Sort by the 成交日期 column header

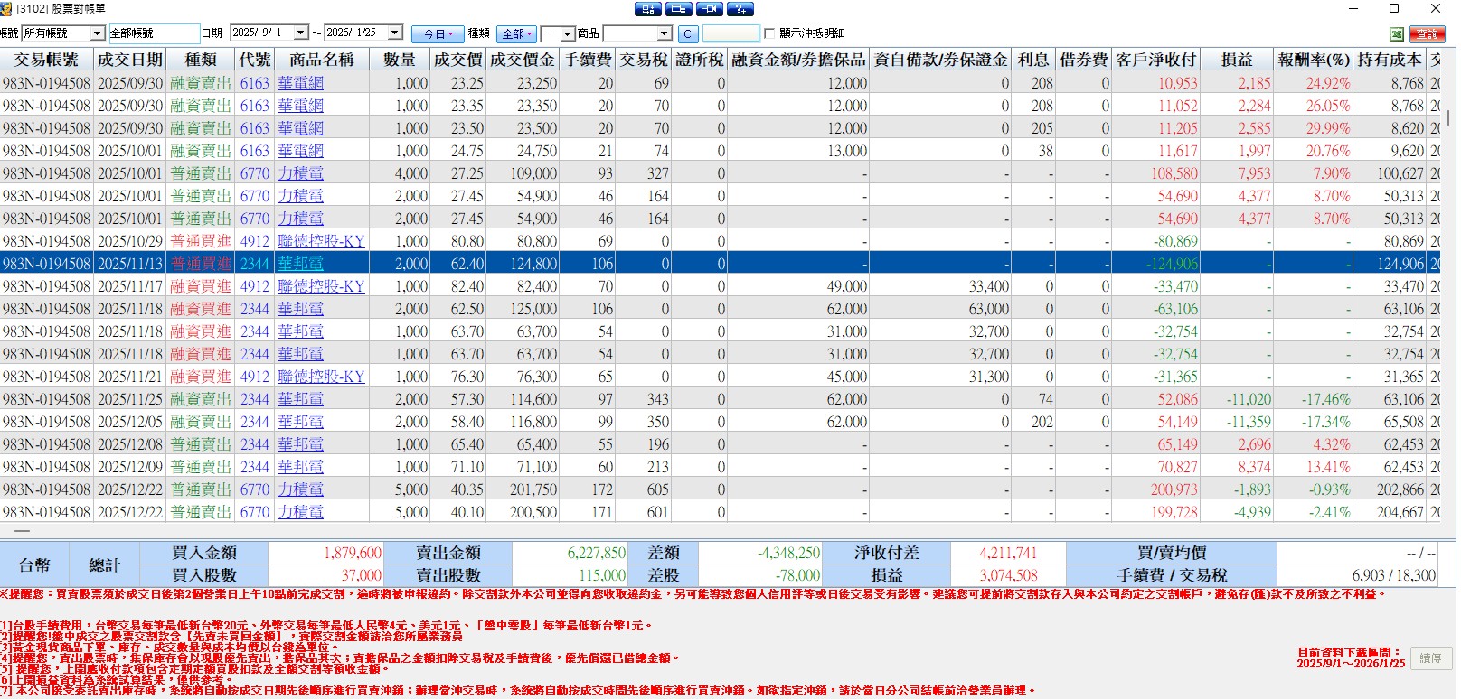130,60
